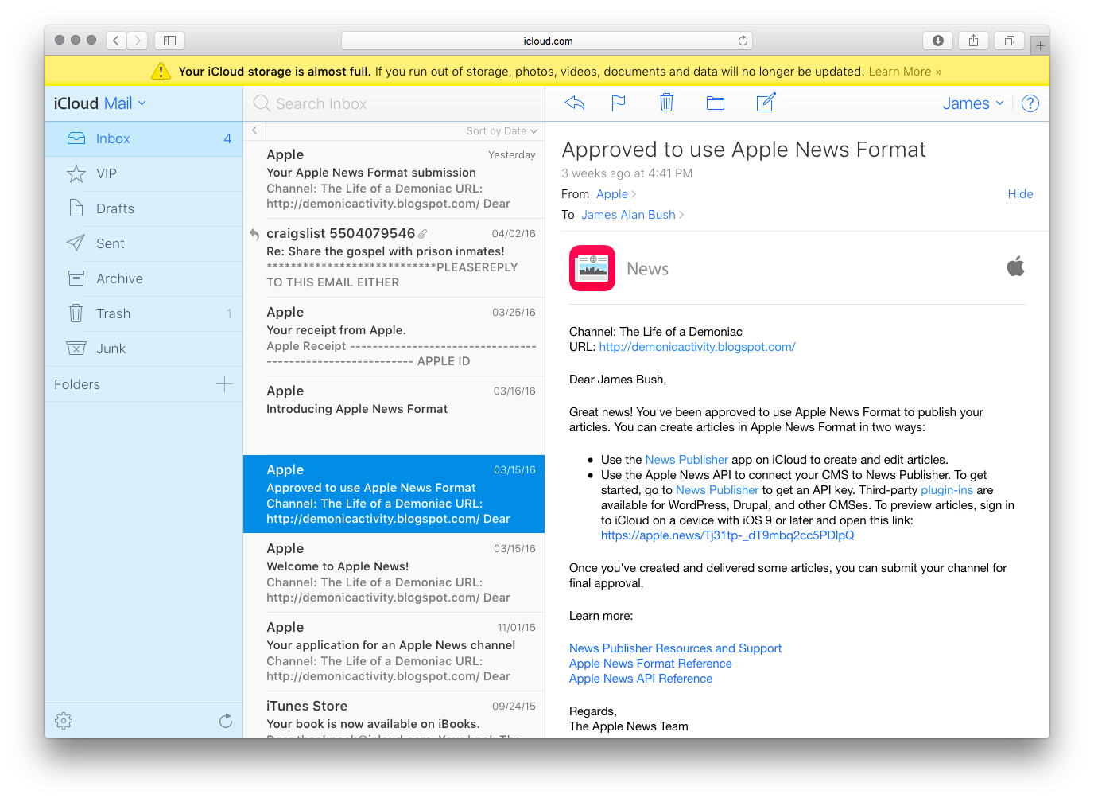Screen dimensions: 1094x802
Task: Open Safari share icon
Action: click(973, 41)
